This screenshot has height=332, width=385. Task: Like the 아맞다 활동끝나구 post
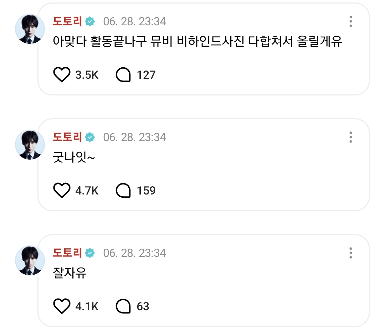[x=62, y=75]
